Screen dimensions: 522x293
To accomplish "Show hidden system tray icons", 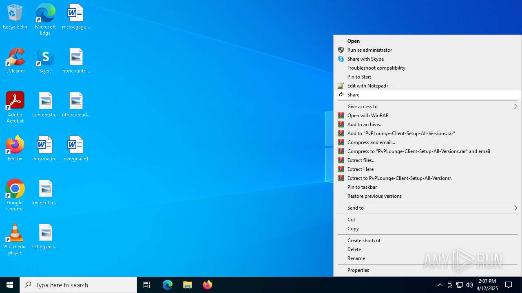I will tap(440, 285).
